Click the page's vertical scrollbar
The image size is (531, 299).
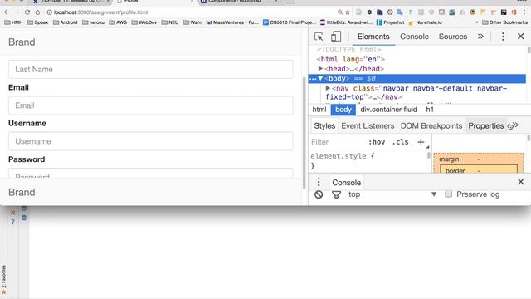pyautogui.click(x=304, y=133)
